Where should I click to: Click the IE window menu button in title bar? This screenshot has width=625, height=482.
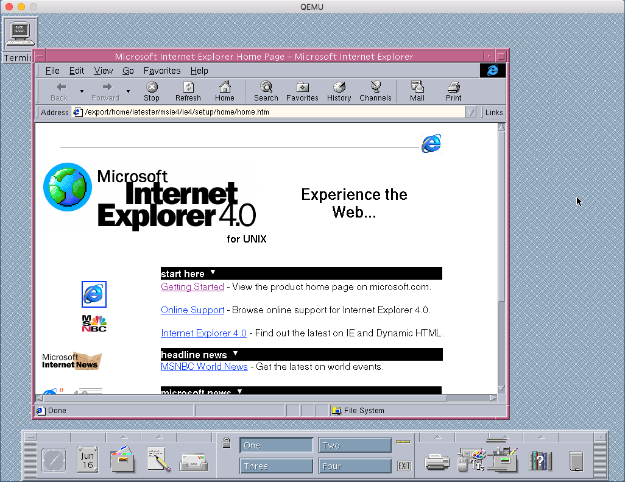click(40, 57)
